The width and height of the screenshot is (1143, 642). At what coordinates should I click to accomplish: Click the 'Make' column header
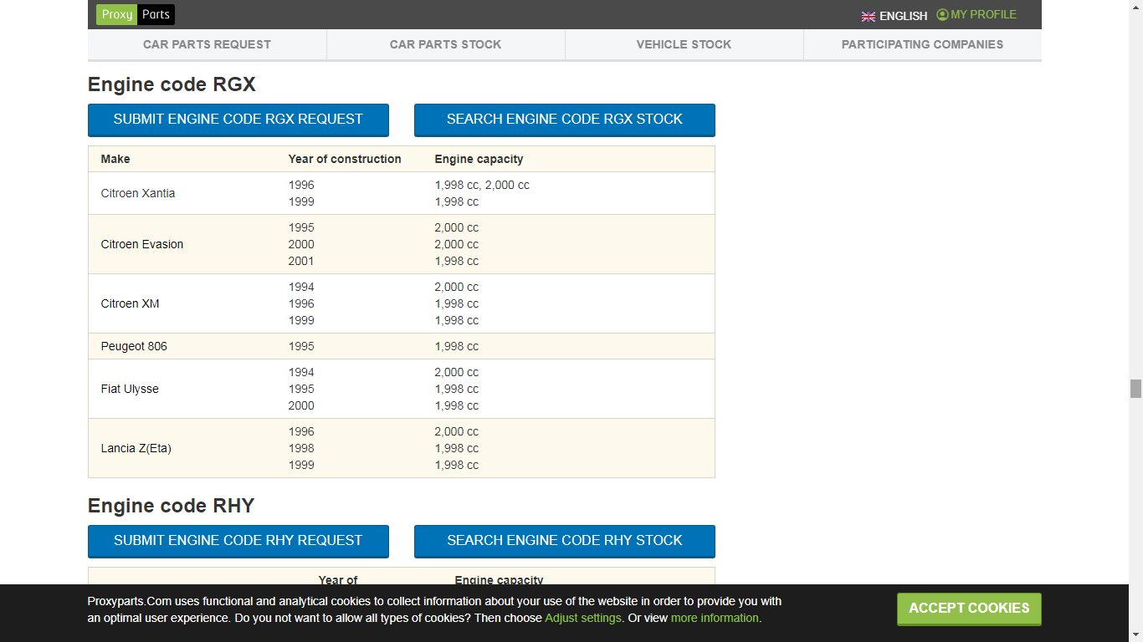coord(115,159)
